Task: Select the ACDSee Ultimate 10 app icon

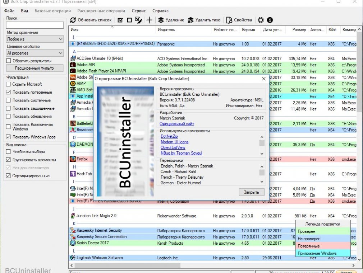Action: click(73, 58)
